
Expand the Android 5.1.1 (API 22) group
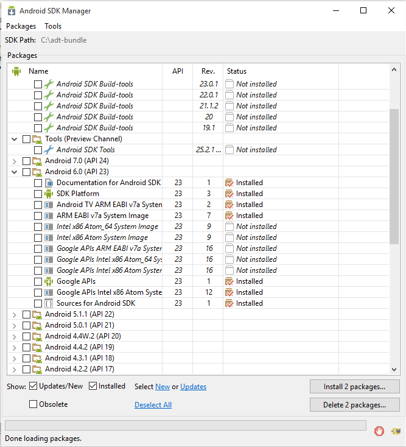pyautogui.click(x=14, y=315)
